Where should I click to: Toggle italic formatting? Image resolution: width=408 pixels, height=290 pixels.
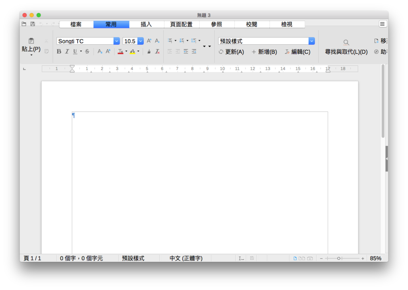pos(67,51)
